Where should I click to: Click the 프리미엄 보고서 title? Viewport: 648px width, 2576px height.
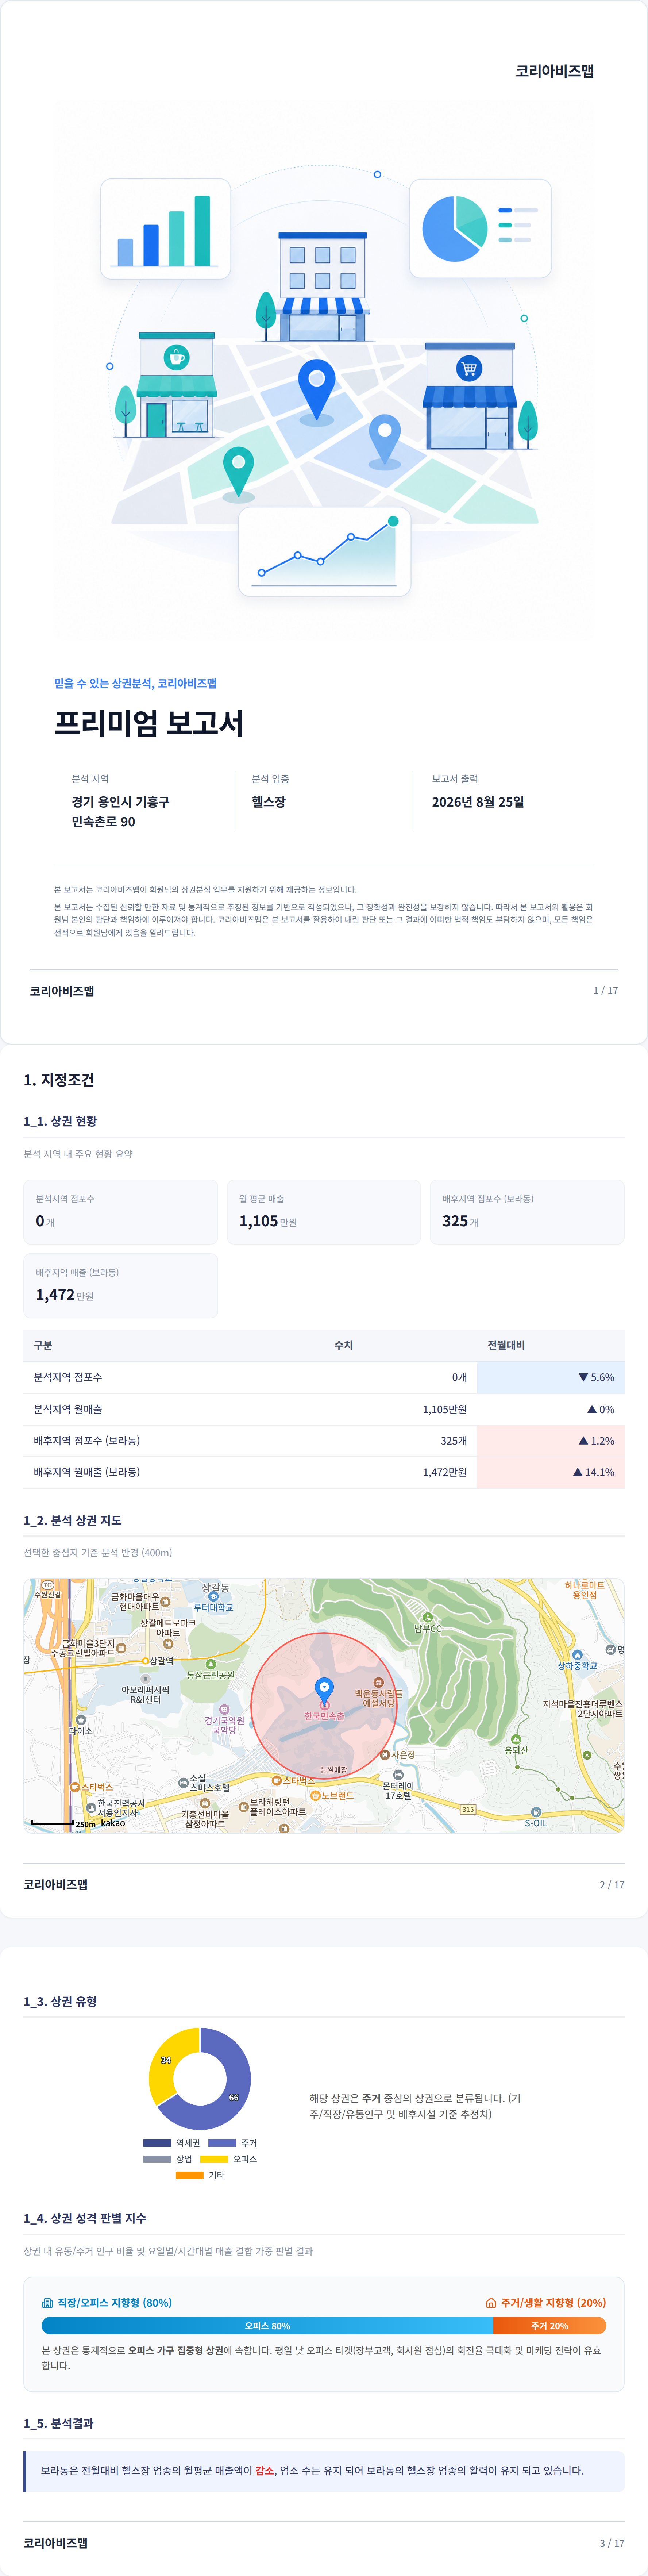coord(149,723)
